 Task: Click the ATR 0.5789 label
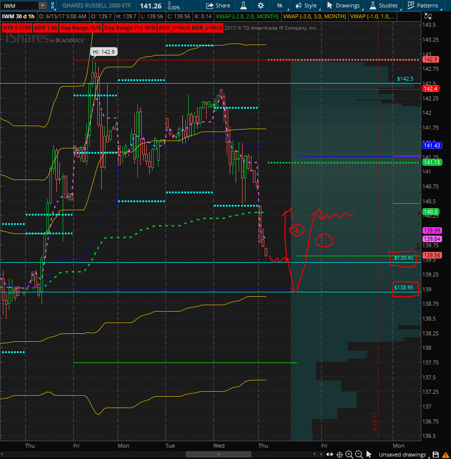[x=17, y=28]
